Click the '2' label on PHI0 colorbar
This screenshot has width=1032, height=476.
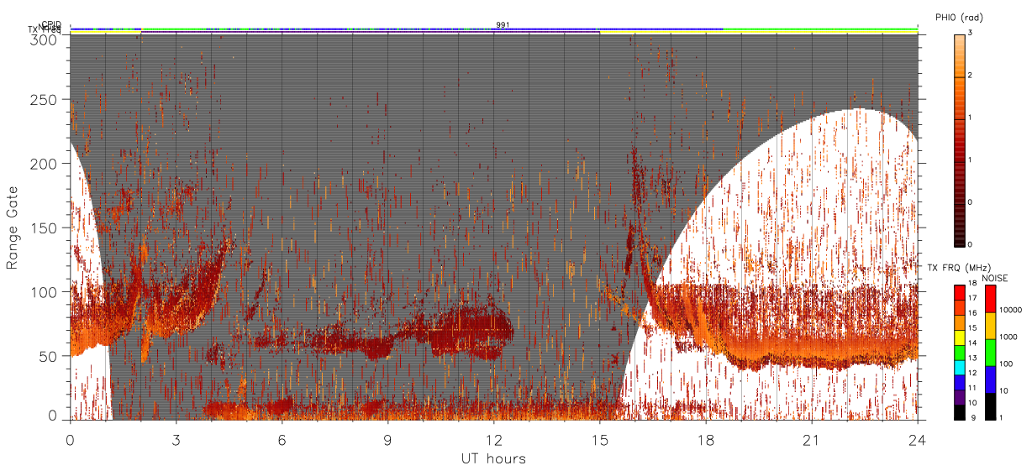tap(970, 76)
